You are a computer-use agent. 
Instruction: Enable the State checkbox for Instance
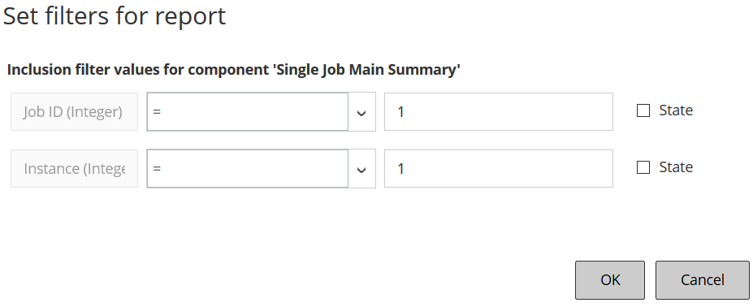[x=643, y=167]
